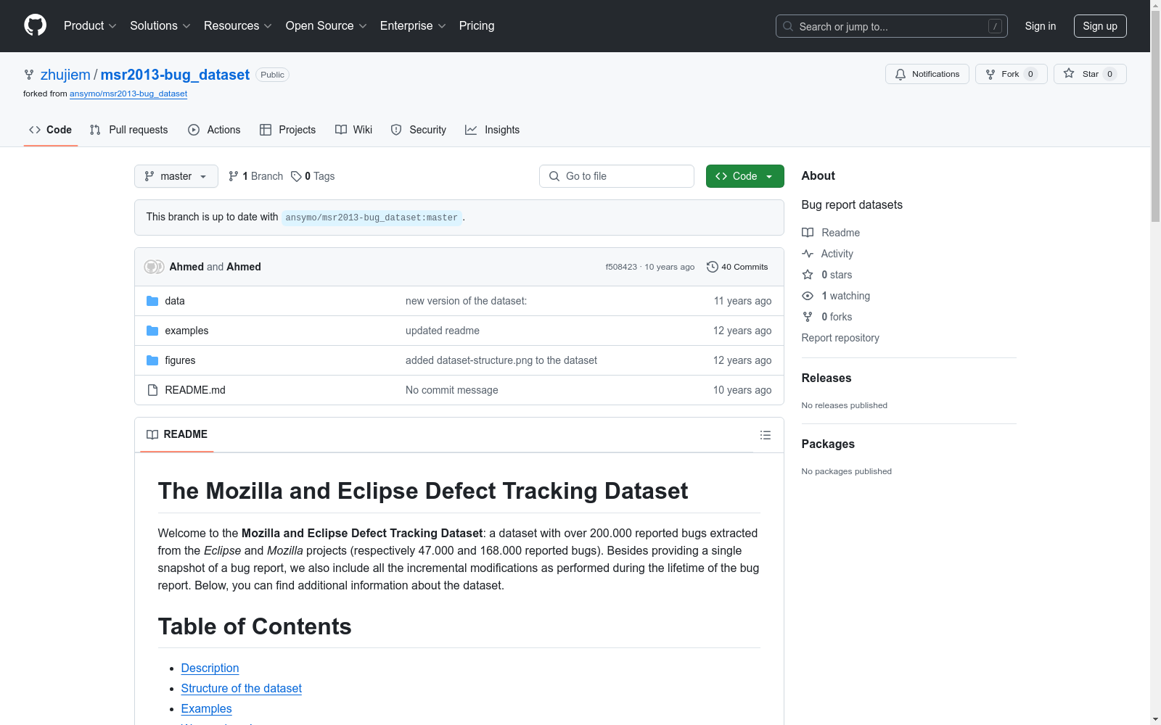Jump to Description in table of contents
The height and width of the screenshot is (725, 1161).
click(x=210, y=668)
